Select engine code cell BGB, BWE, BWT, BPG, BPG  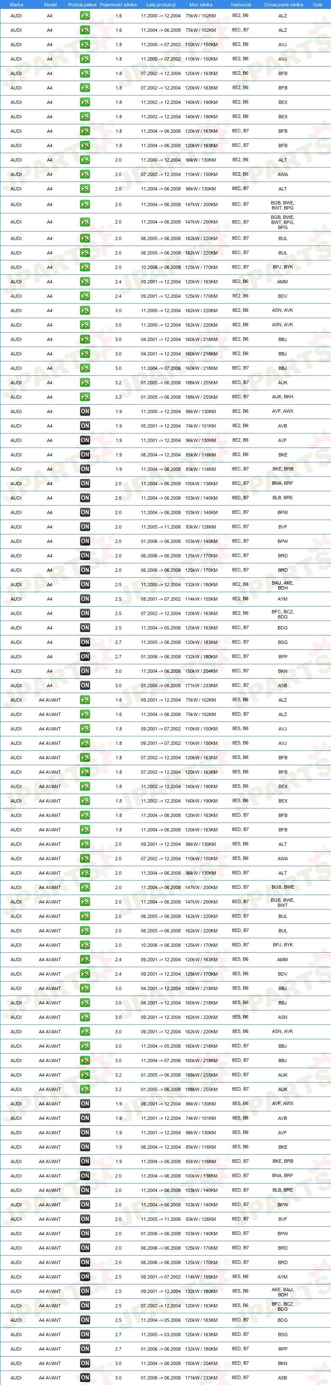pyautogui.click(x=283, y=222)
